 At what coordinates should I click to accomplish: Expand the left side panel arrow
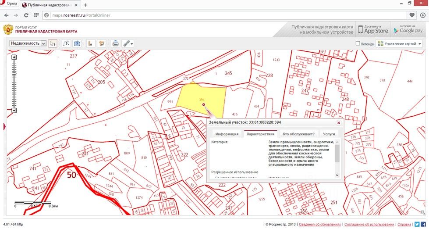pyautogui.click(x=4, y=126)
